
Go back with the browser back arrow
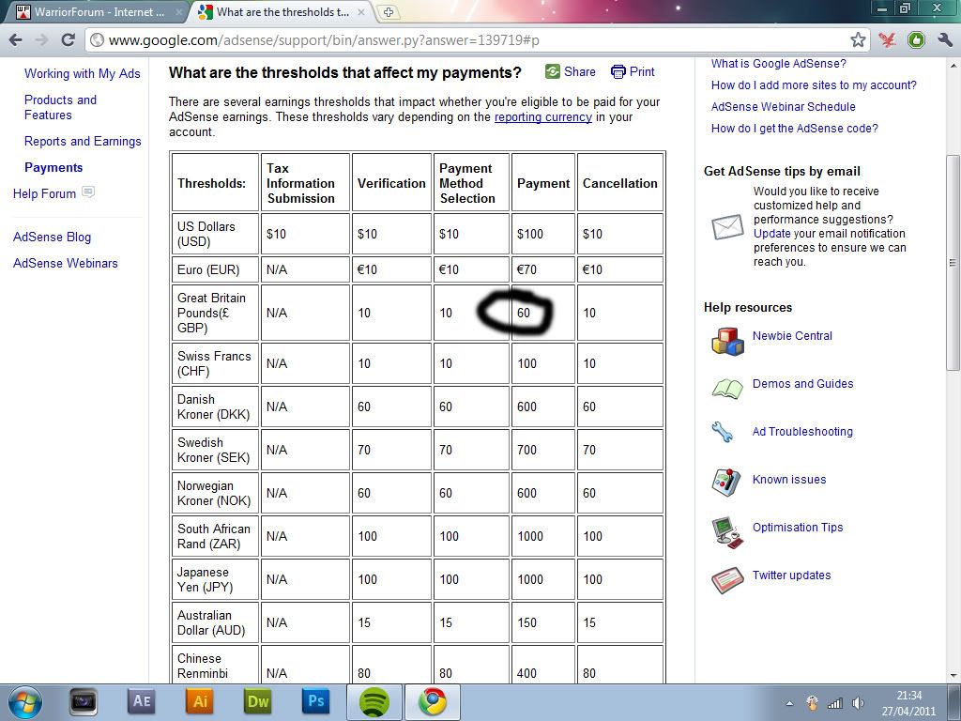point(16,40)
